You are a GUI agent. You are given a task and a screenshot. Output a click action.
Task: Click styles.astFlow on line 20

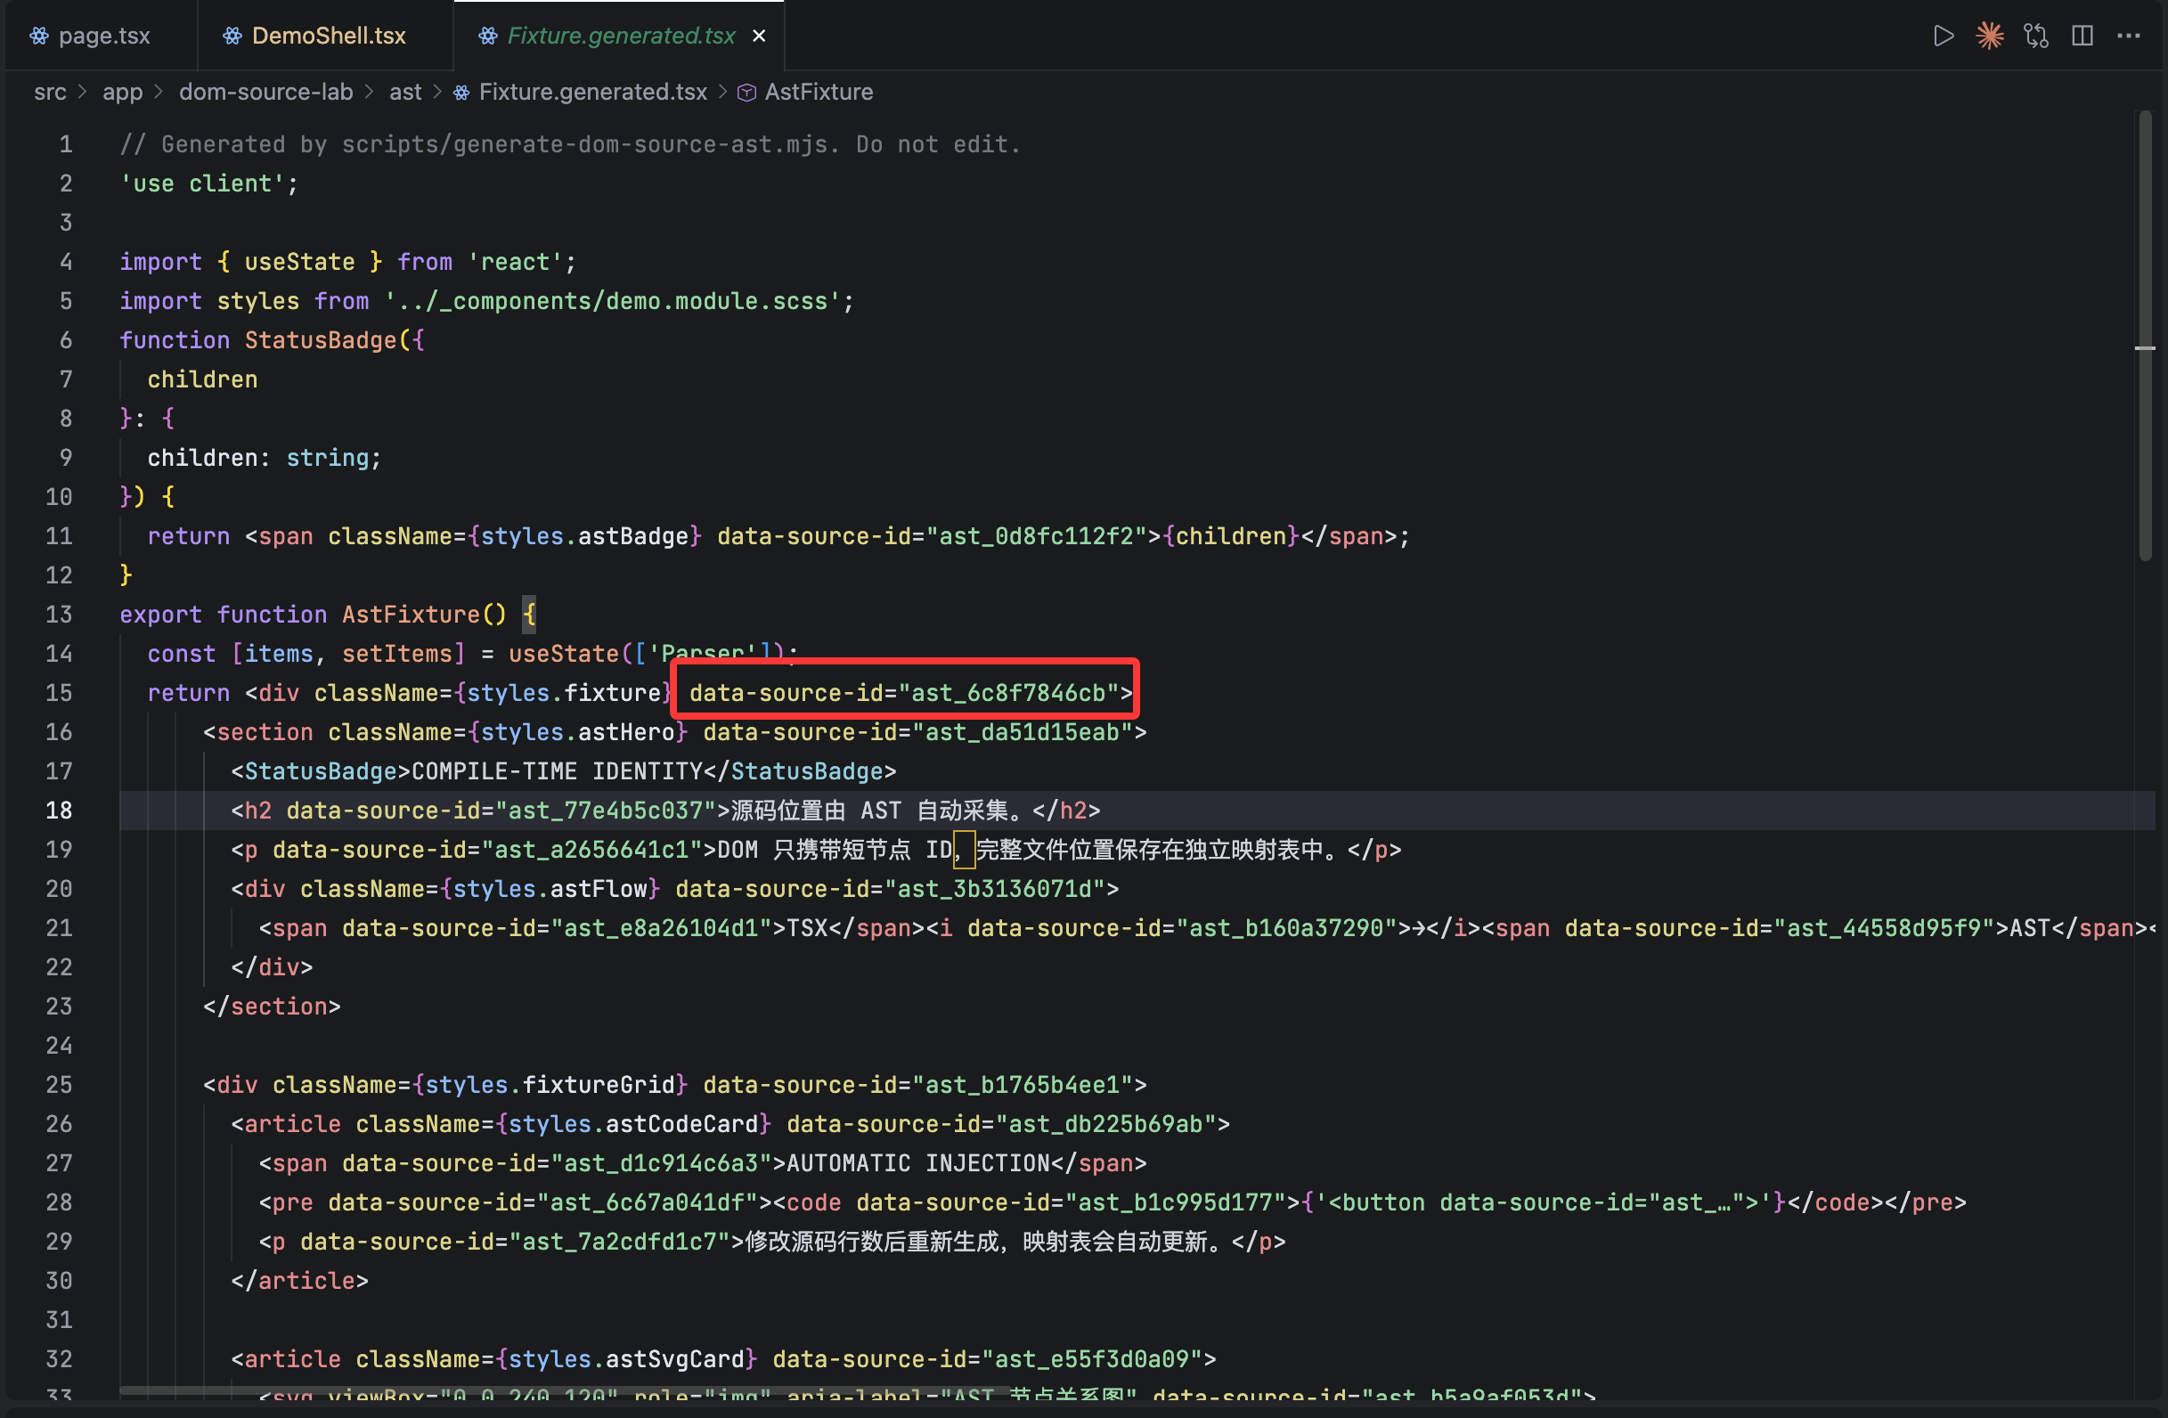[550, 889]
